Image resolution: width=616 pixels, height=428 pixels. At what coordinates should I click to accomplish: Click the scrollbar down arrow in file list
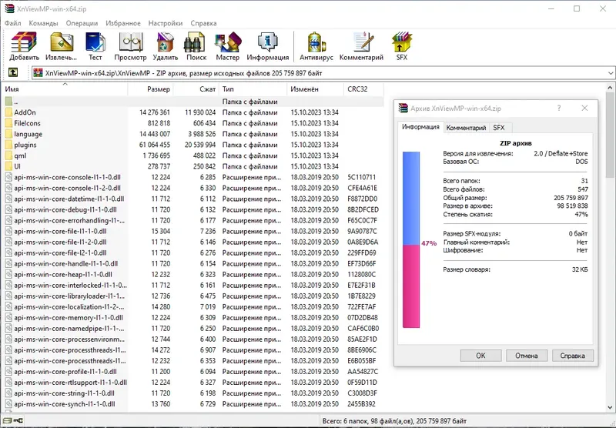click(x=610, y=407)
